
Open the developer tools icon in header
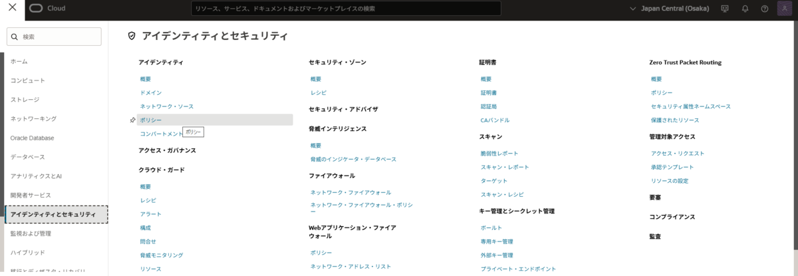[725, 9]
